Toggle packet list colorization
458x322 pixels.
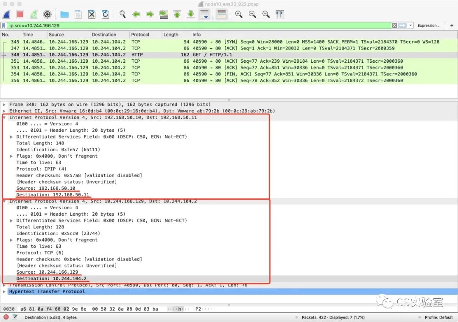point(221,14)
